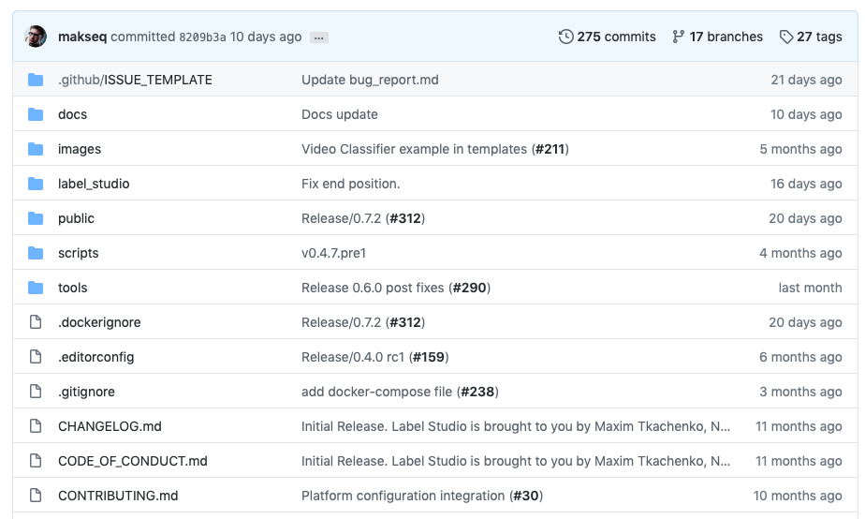The width and height of the screenshot is (865, 519).
Task: Open 'Fix end position.' commit message
Action: pos(351,184)
